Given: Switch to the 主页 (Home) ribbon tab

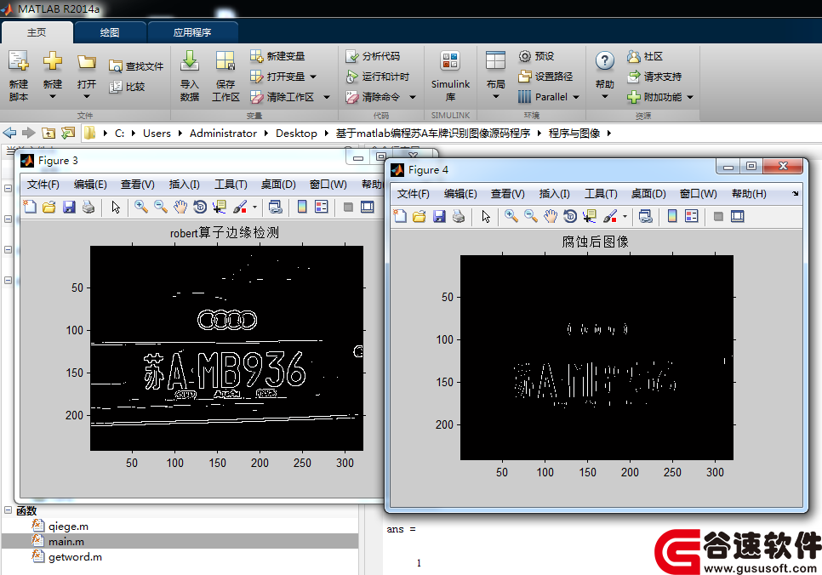Looking at the screenshot, I should (x=37, y=32).
